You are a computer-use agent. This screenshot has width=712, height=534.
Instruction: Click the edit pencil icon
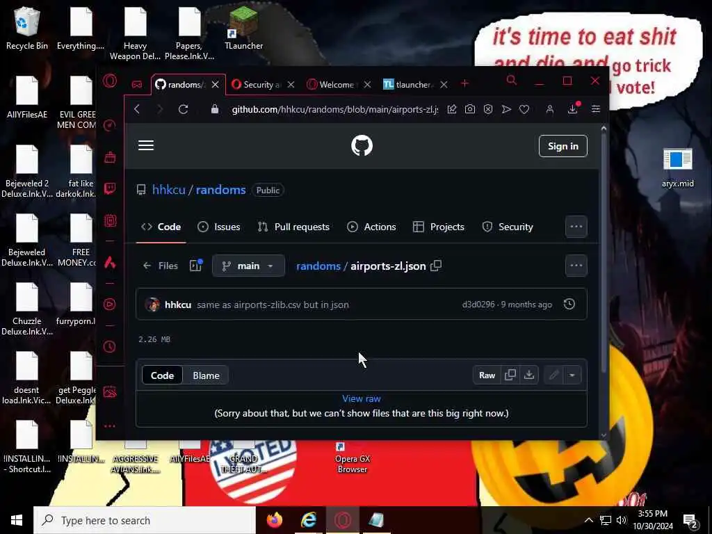pyautogui.click(x=553, y=375)
